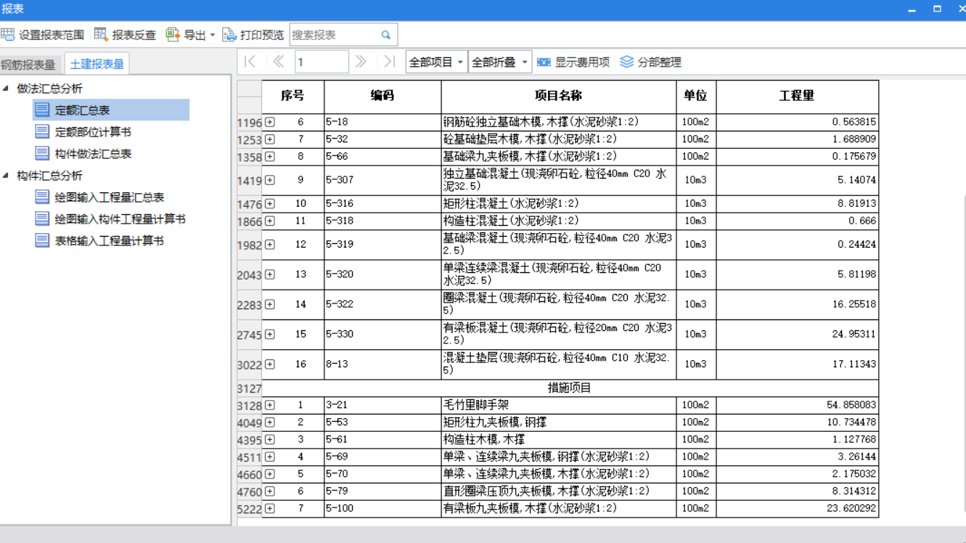Click the 编码 column header
The image size is (966, 543).
[x=382, y=97]
